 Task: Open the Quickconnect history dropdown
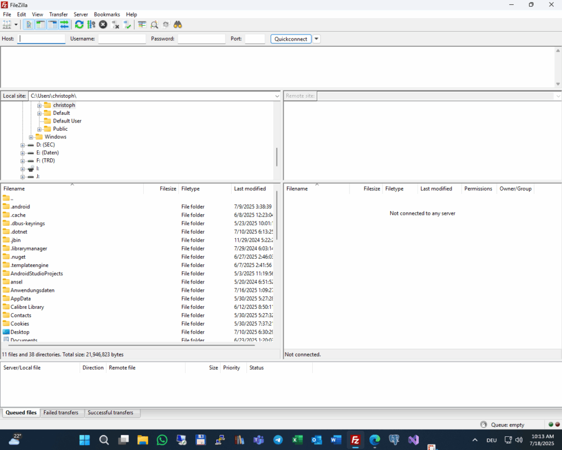point(317,39)
